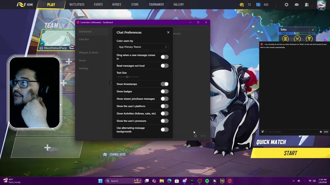
Task: Open the friends list icon
Action: point(307,5)
